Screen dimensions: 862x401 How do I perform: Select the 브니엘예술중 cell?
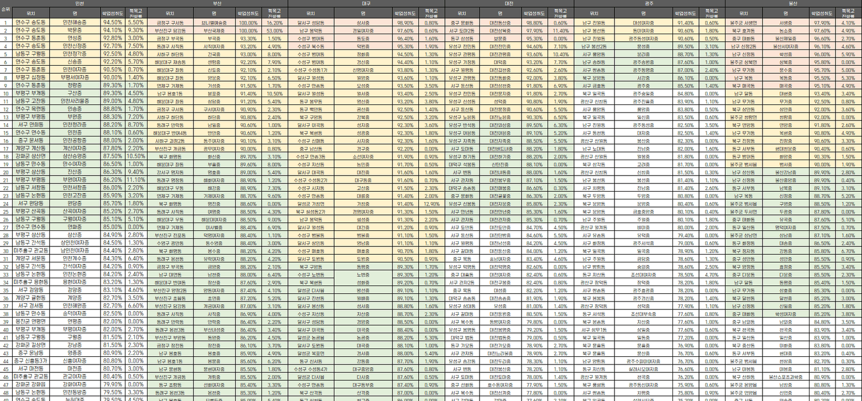[213, 23]
